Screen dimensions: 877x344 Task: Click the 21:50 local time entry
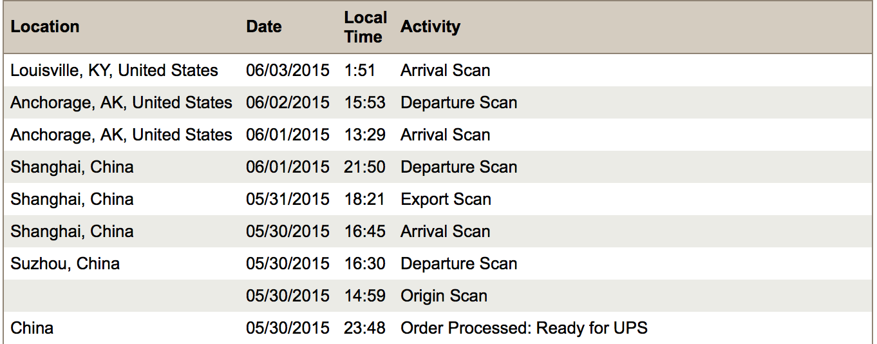364,167
